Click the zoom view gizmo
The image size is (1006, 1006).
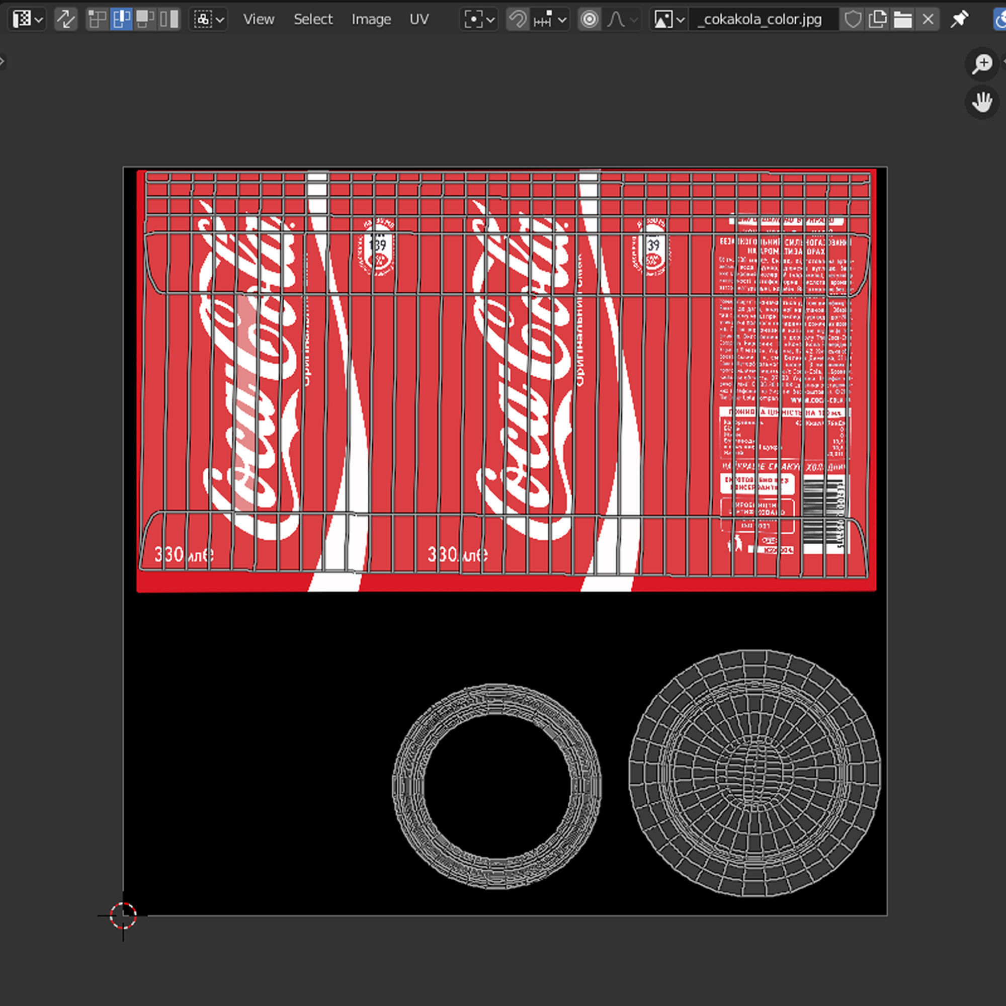982,64
